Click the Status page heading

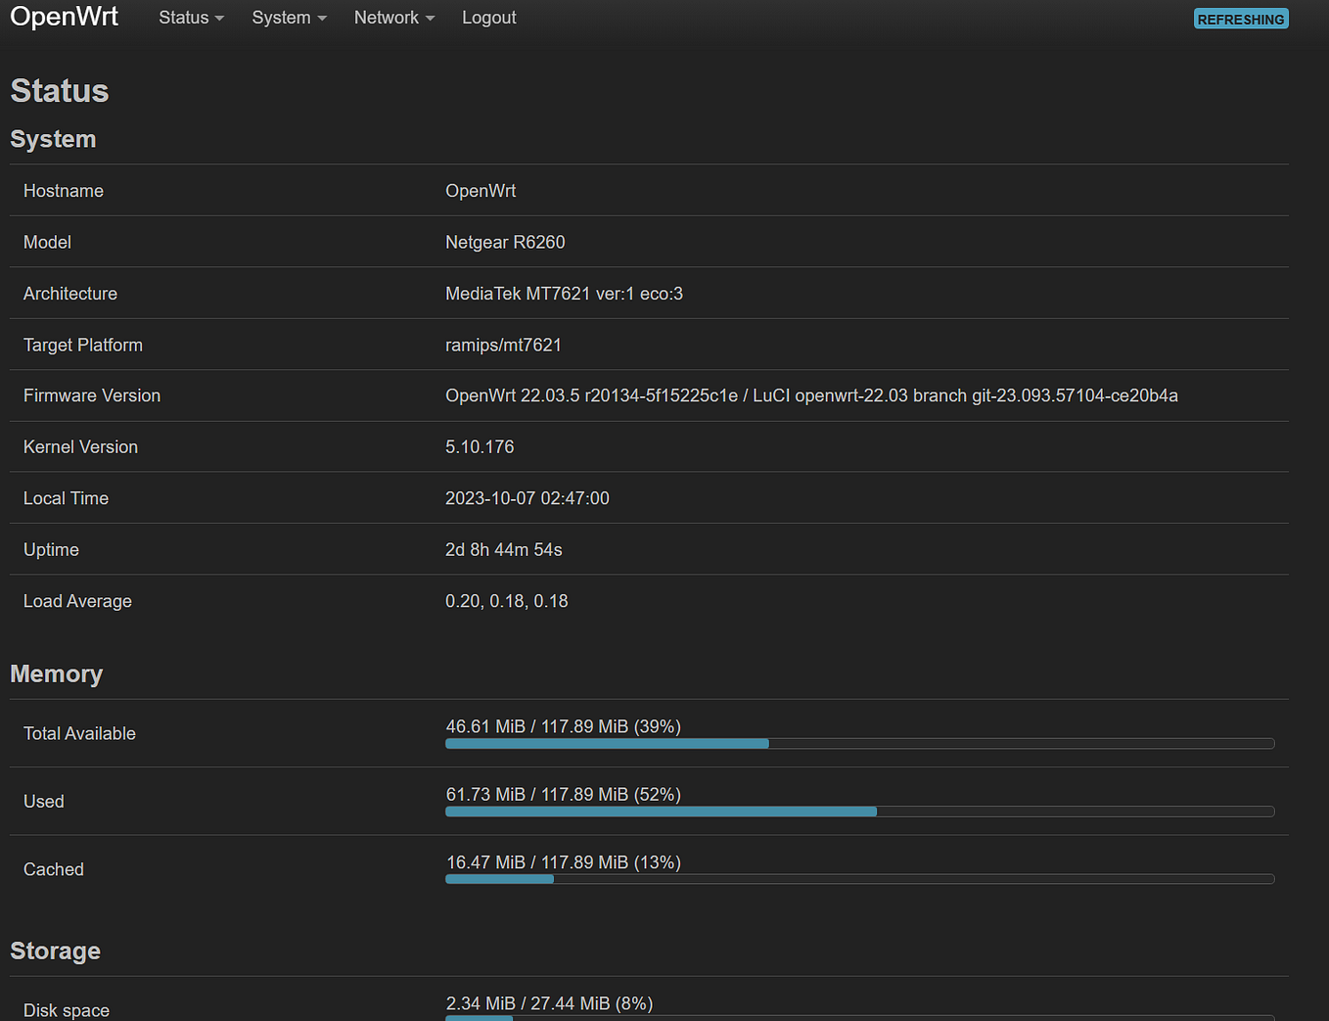[x=59, y=90]
